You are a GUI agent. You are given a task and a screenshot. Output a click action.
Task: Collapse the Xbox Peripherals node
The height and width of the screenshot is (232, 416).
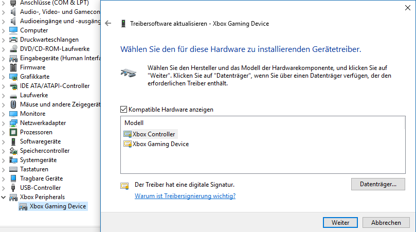(4, 197)
